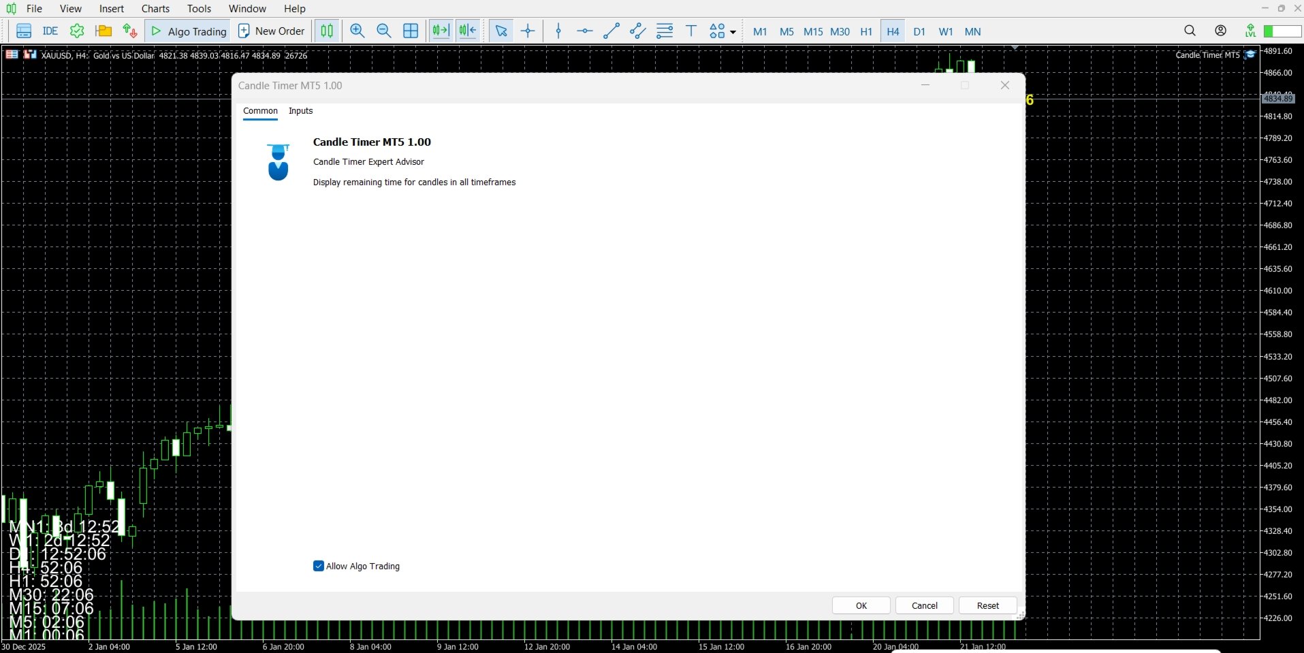Click the green connection status bar
The image size is (1304, 653).
pos(1282,31)
